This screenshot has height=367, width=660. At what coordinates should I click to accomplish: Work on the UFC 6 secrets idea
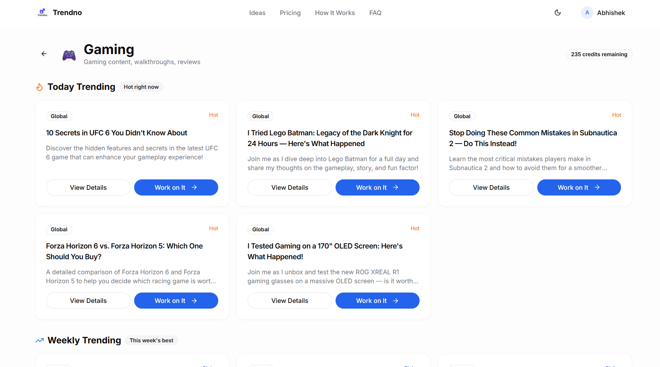(x=176, y=188)
